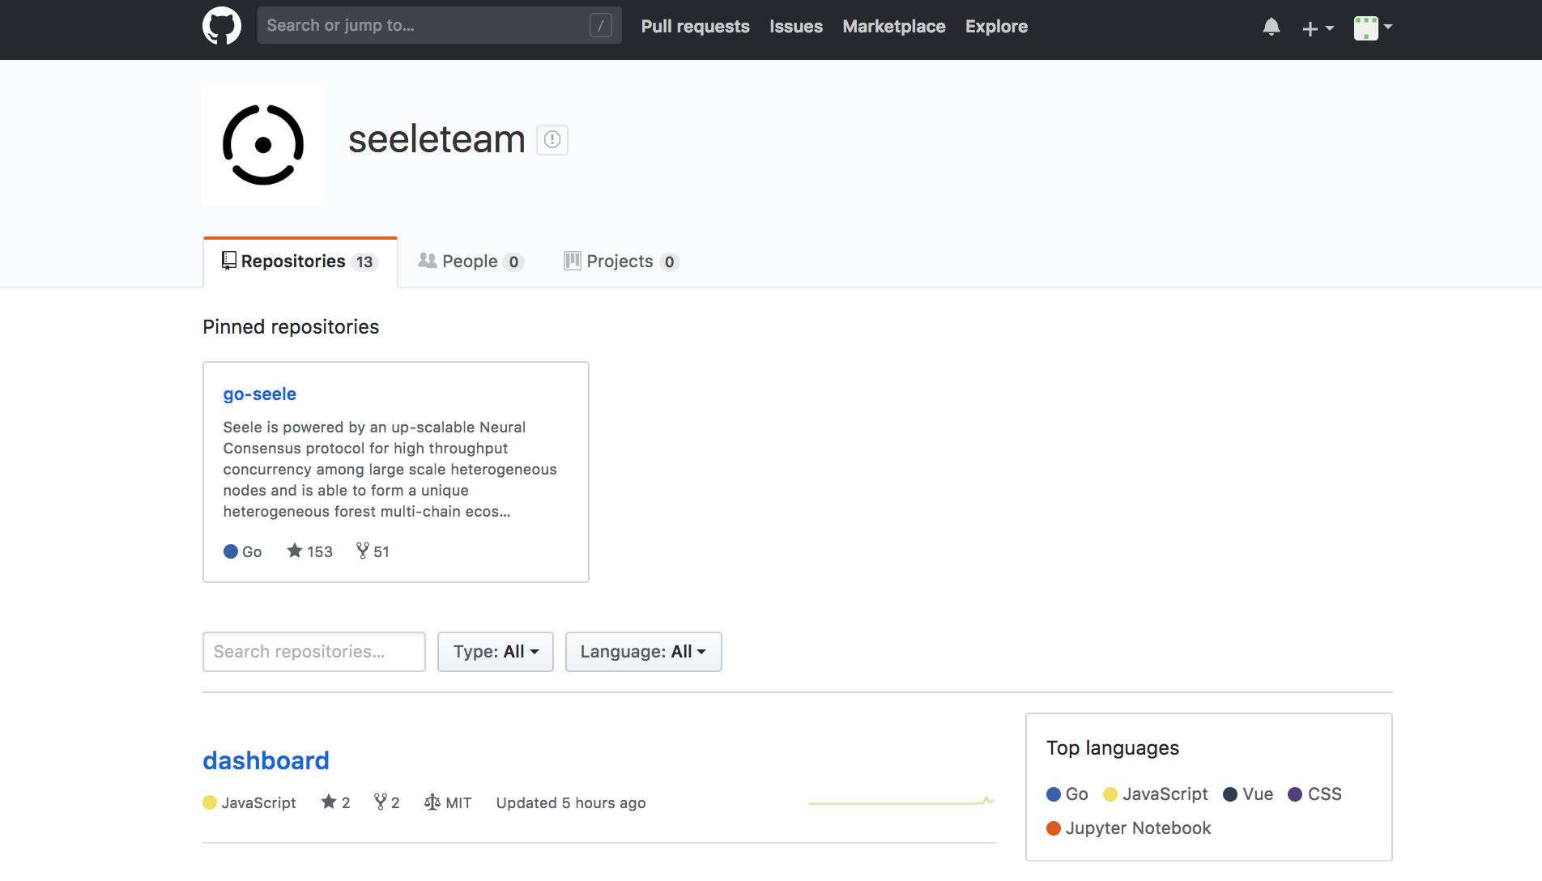Screen dimensions: 1542x881
Task: Click the star icon on go-seele card
Action: point(295,551)
